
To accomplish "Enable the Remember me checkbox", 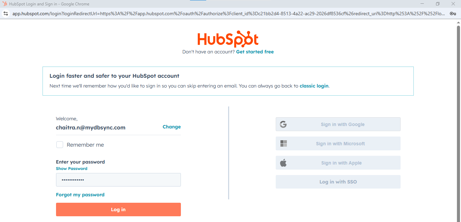I will pos(60,145).
